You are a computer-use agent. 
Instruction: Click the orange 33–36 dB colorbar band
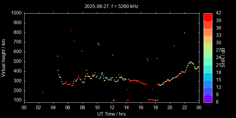coord(208,32)
